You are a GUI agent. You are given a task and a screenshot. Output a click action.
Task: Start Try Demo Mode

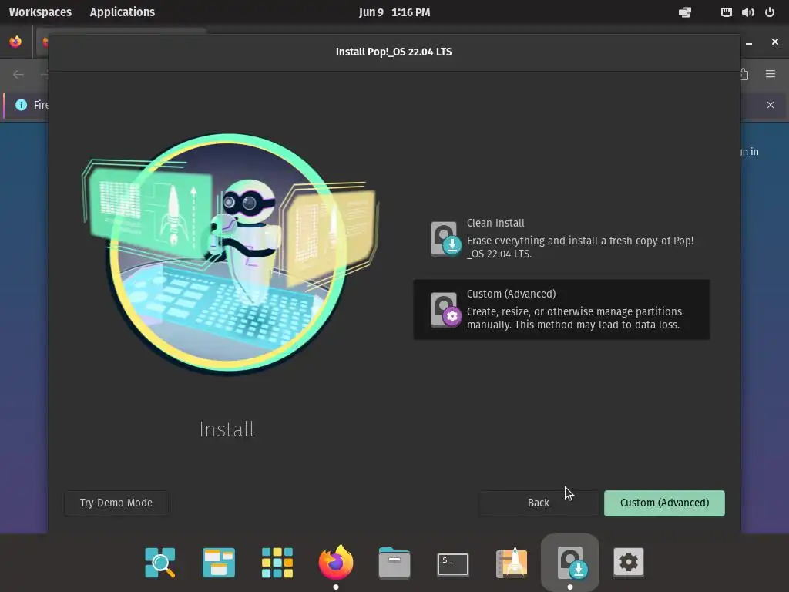(x=116, y=503)
